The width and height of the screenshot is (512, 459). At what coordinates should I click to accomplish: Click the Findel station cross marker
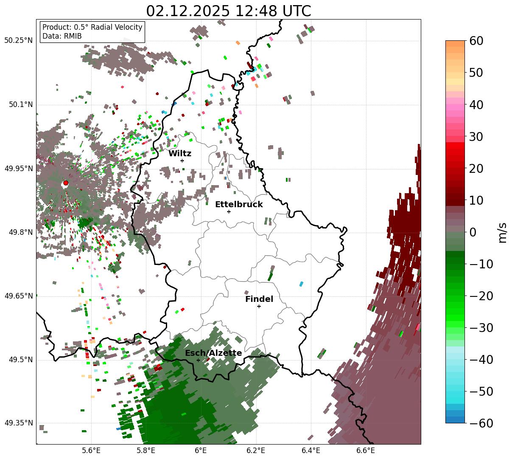click(x=259, y=306)
